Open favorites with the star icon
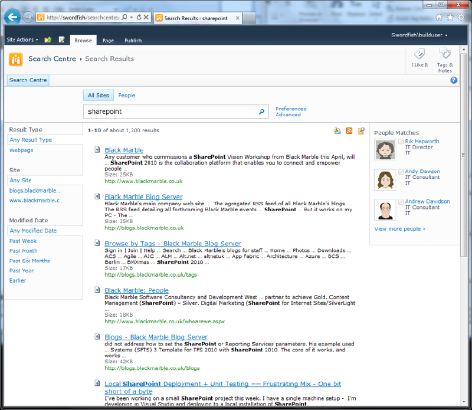Image resolution: width=472 pixels, height=410 pixels. pos(450,17)
